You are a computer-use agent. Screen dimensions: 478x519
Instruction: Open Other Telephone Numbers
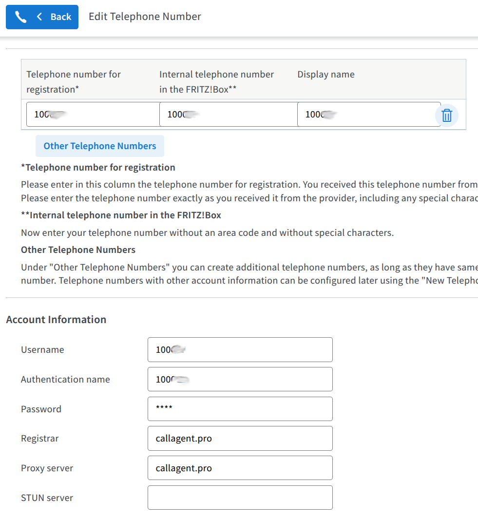(x=99, y=146)
